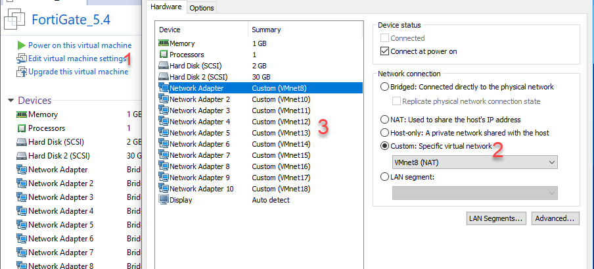The height and width of the screenshot is (269, 594).
Task: Open the VMnet8 (NAT) virtual network dropdown
Action: click(474, 162)
